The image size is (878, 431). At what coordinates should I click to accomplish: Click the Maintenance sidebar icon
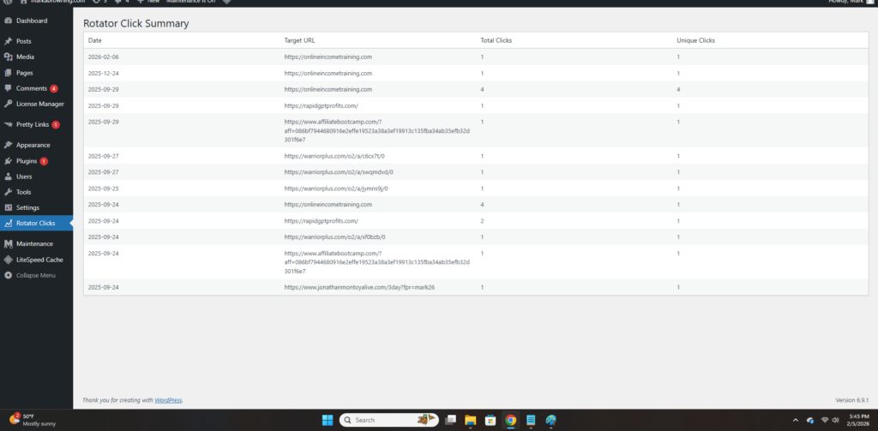click(9, 244)
